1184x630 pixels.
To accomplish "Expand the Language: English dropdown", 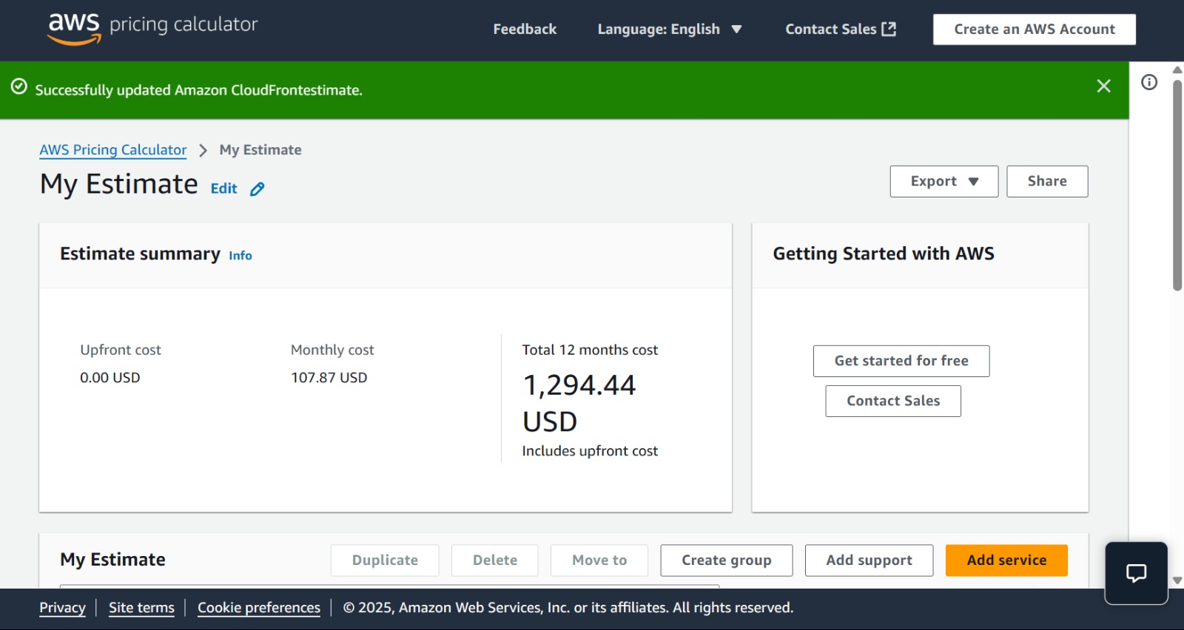I will click(x=669, y=30).
